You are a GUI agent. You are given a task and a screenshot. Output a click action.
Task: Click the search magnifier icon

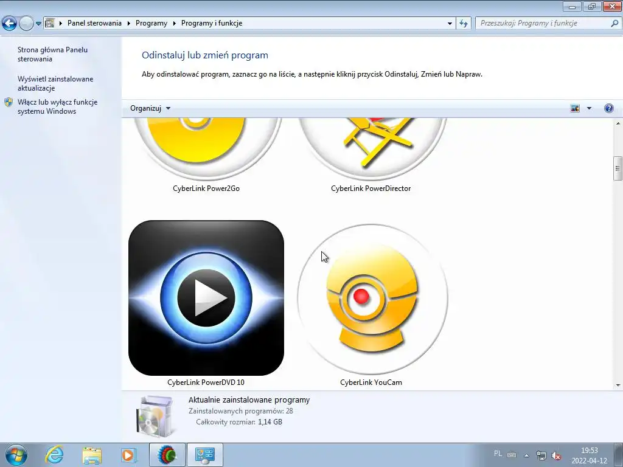614,23
